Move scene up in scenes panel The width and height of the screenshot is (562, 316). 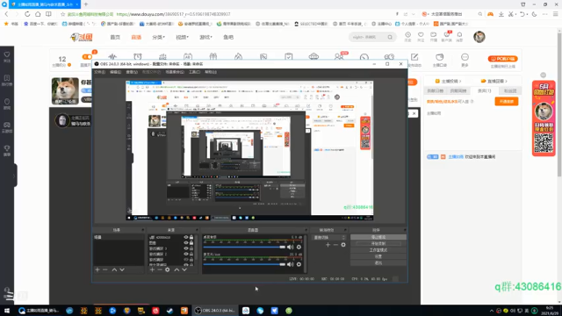pyautogui.click(x=114, y=269)
